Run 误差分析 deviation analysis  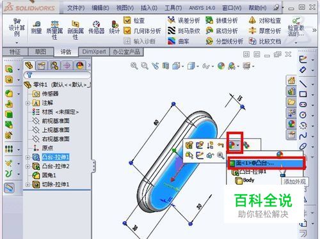184,20
